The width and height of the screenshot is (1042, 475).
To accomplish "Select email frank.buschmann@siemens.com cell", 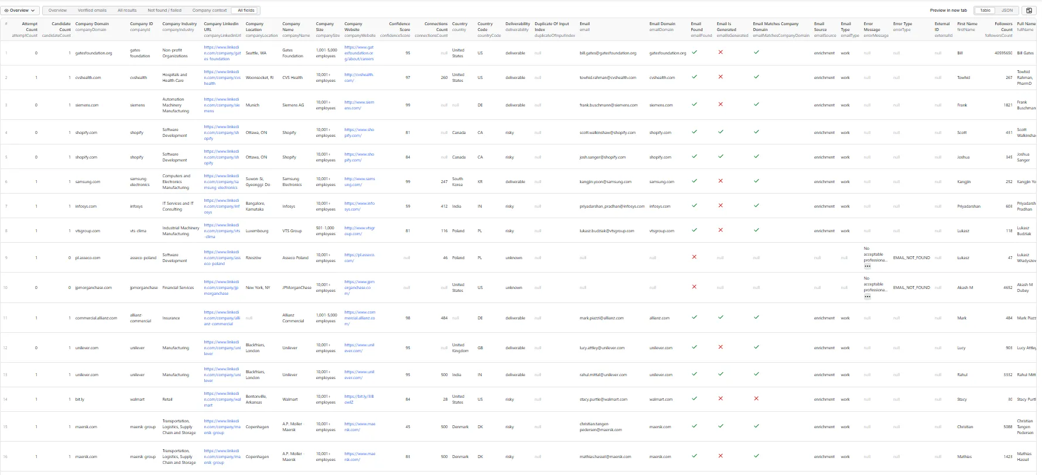I will [x=608, y=105].
